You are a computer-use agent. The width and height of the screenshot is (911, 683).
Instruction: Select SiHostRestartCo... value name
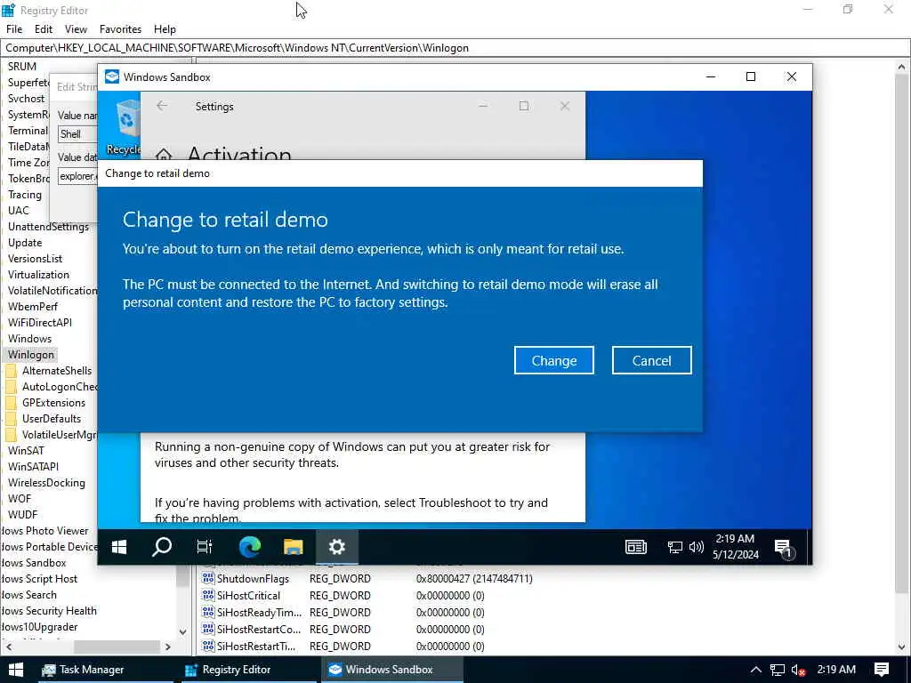click(259, 629)
